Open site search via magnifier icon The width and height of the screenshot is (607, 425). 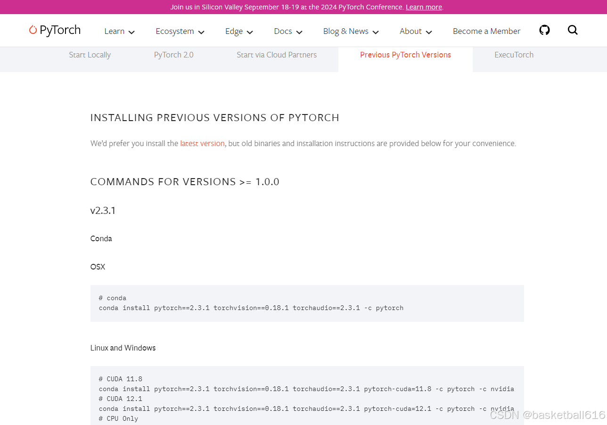pyautogui.click(x=573, y=30)
